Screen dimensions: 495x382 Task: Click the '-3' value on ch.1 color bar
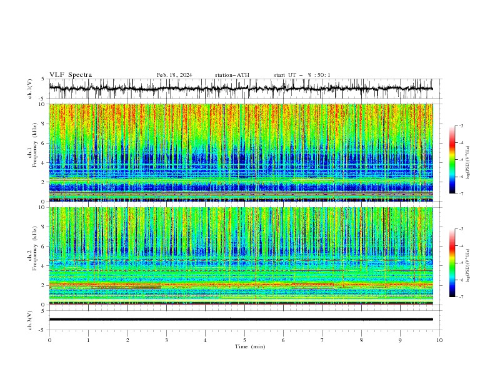(x=461, y=125)
